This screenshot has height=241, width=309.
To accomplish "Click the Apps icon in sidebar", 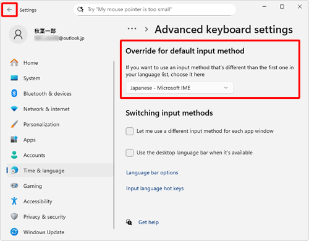I will [14, 140].
